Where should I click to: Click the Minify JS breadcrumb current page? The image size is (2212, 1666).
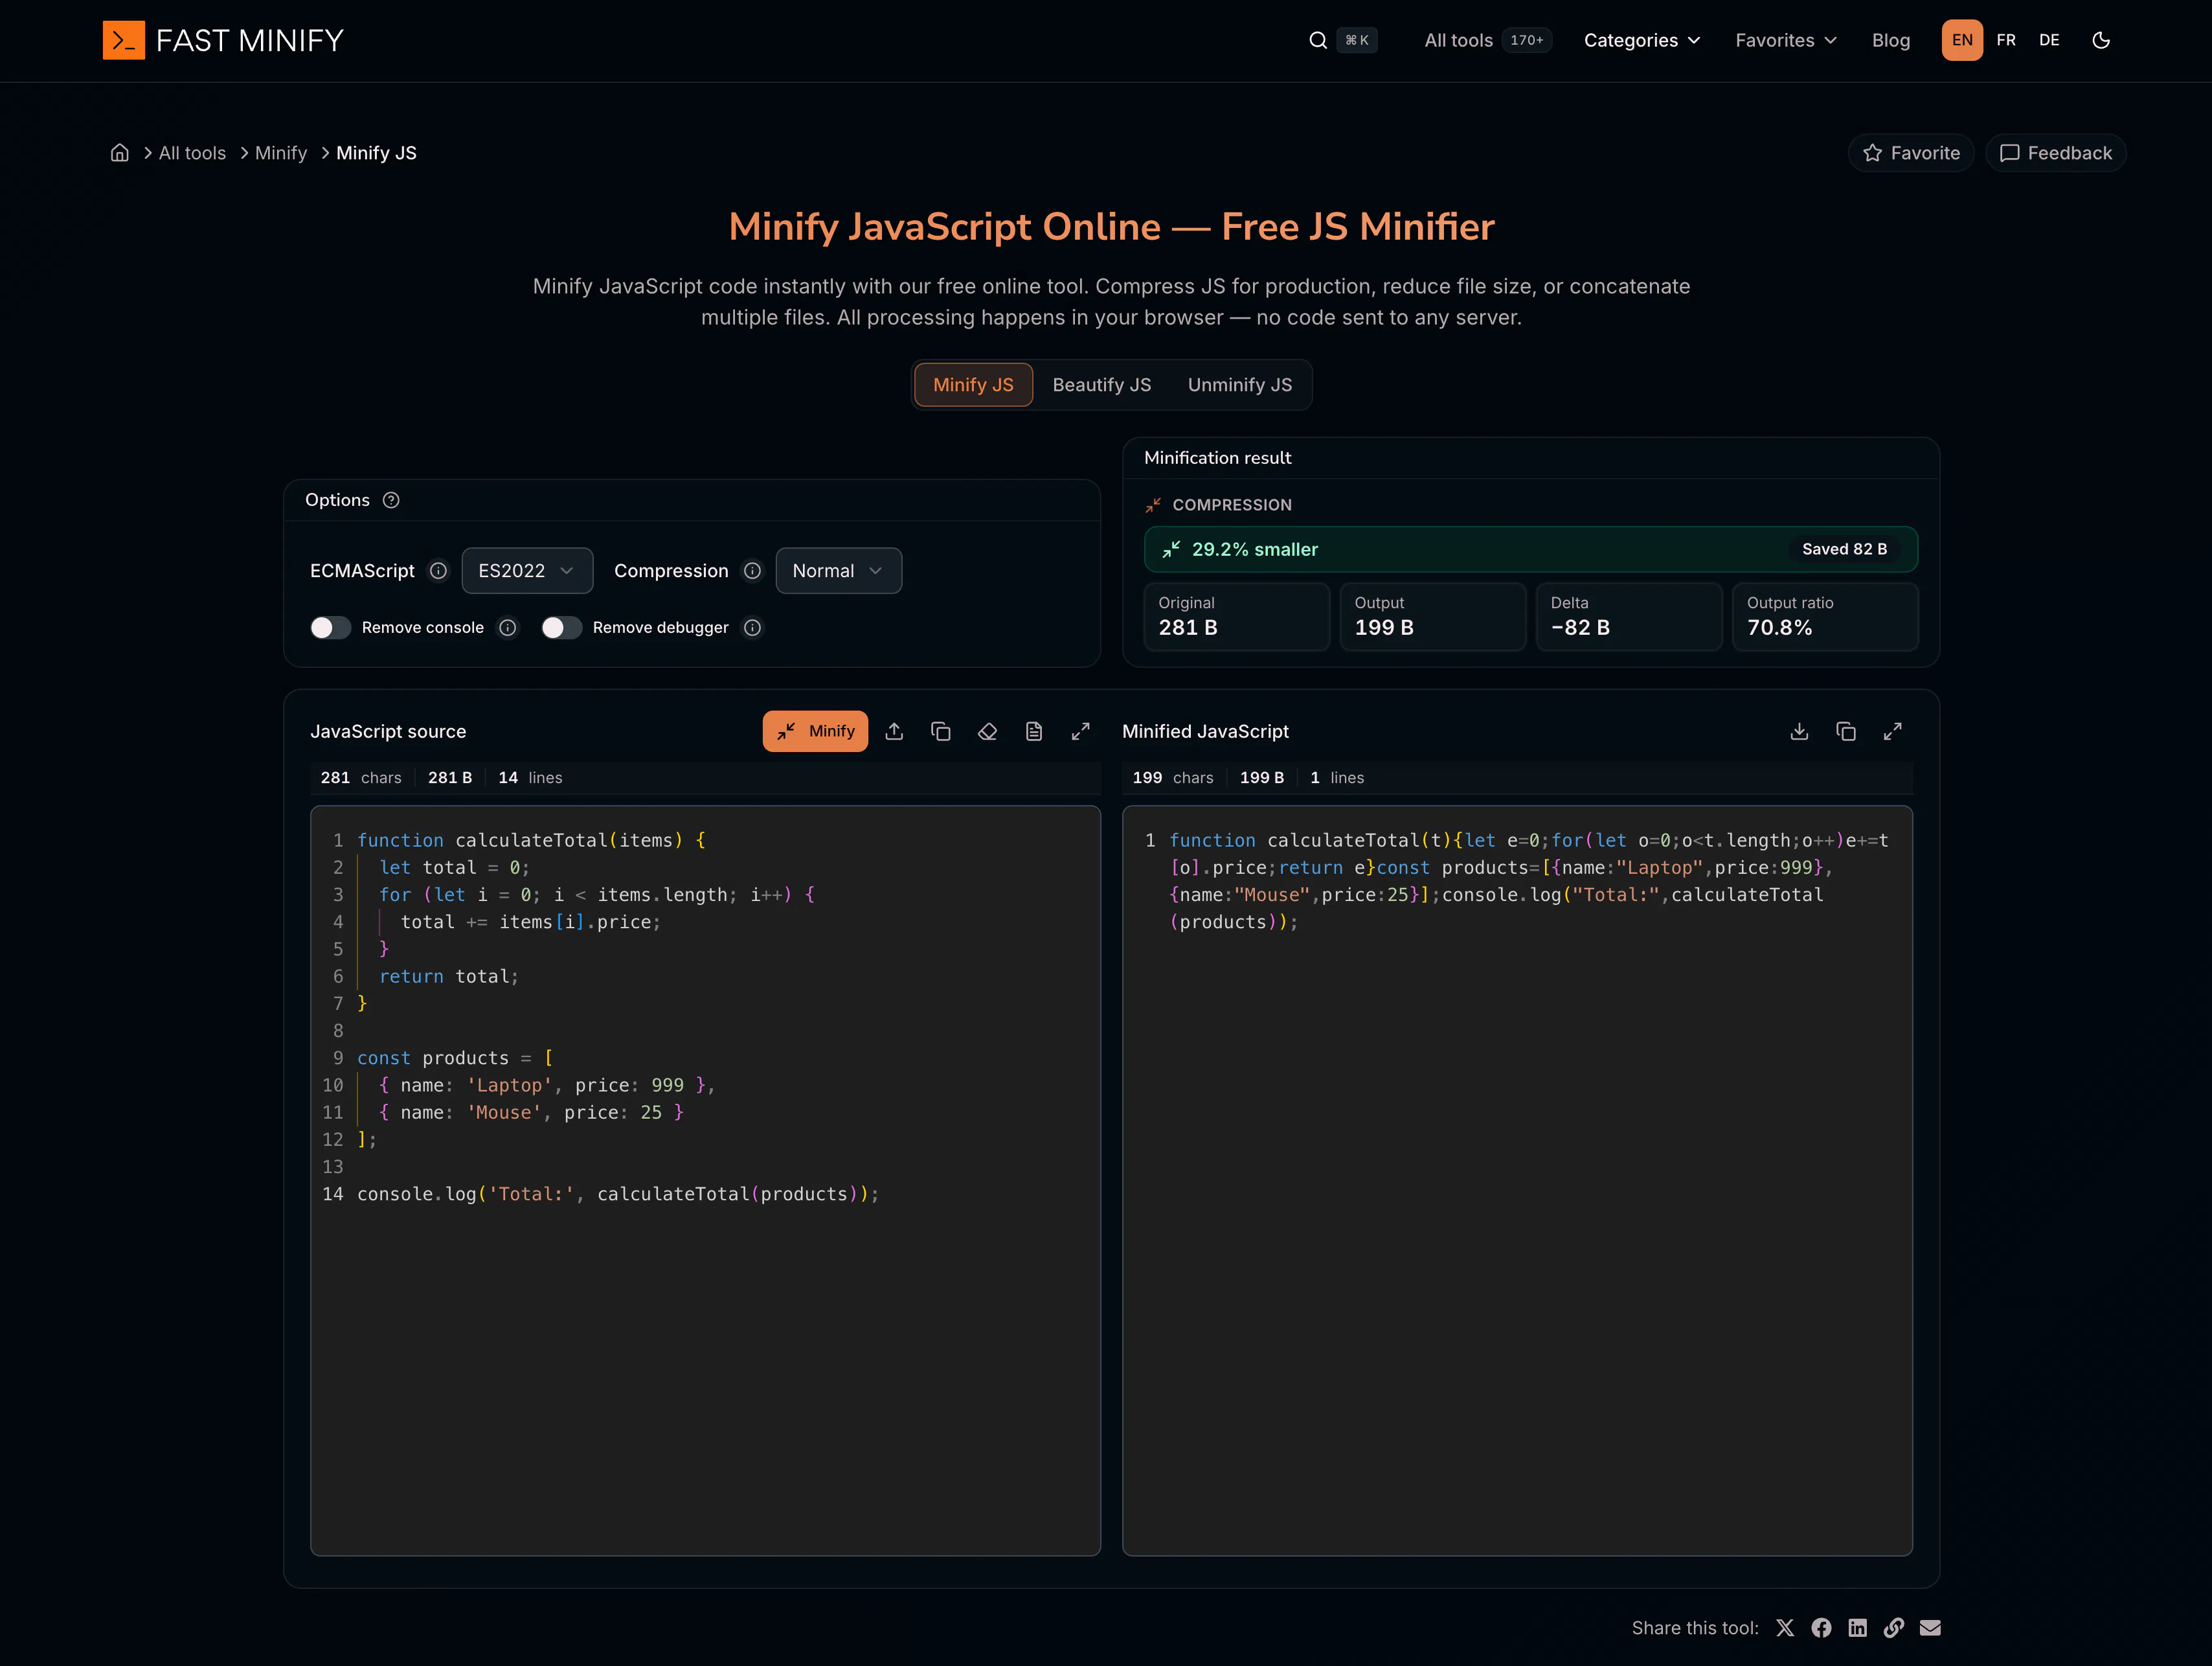[376, 153]
